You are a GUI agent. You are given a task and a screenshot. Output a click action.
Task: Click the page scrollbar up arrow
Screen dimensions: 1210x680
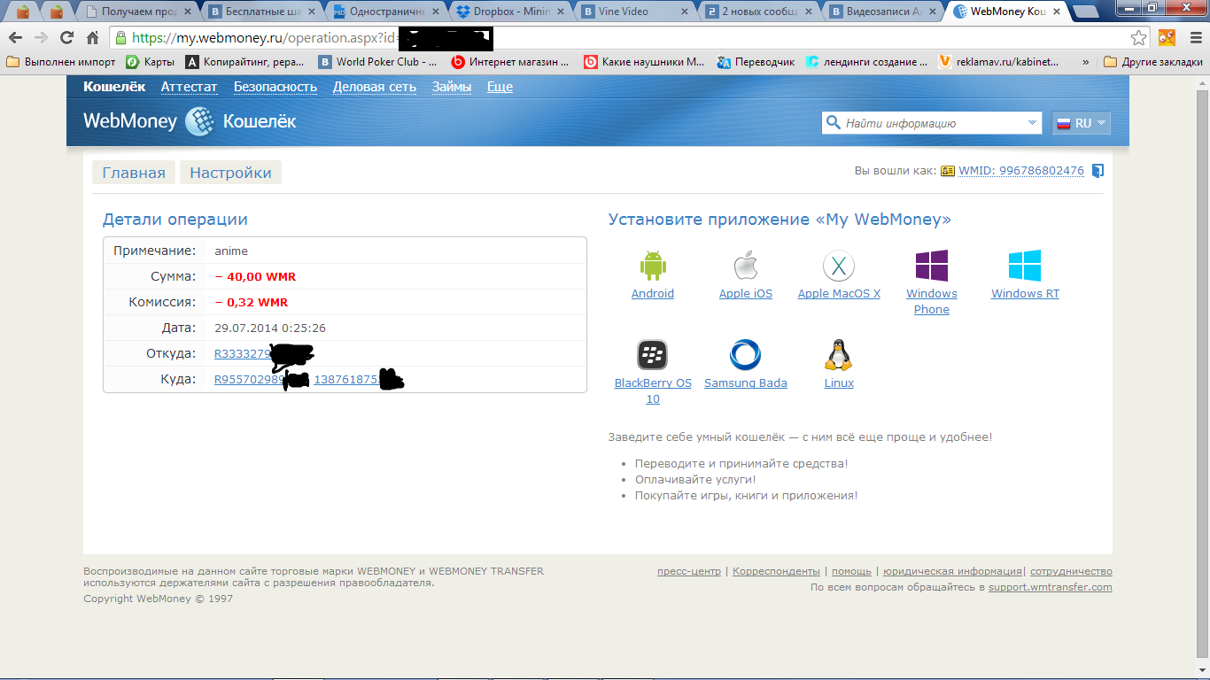[x=1202, y=82]
